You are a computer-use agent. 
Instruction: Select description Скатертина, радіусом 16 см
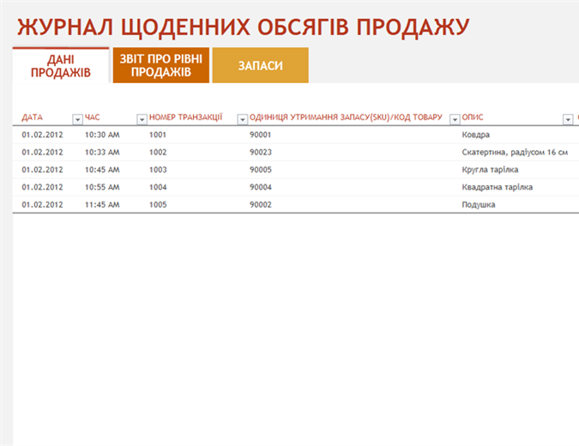pos(515,153)
